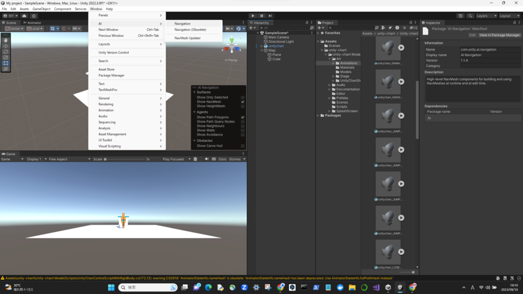The width and height of the screenshot is (523, 294).
Task: Select the Rect tool in Scene toolbar
Action: point(6,63)
